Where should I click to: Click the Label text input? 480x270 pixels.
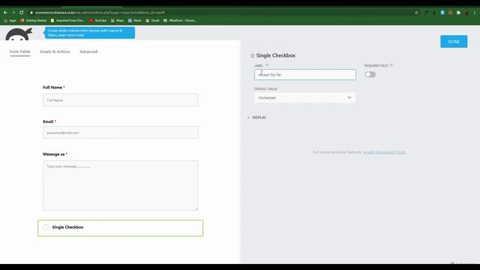[305, 75]
